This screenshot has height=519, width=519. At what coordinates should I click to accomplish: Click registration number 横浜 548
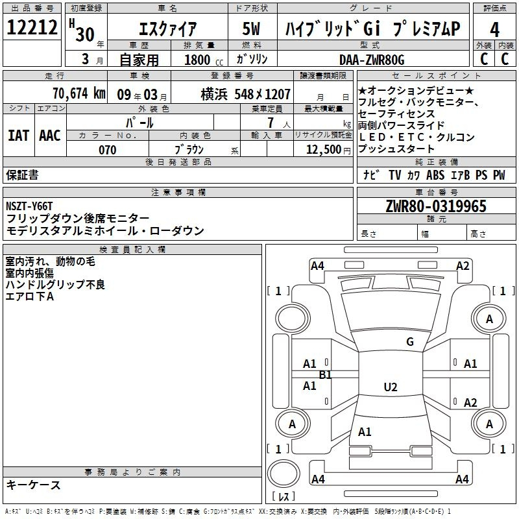(x=245, y=95)
